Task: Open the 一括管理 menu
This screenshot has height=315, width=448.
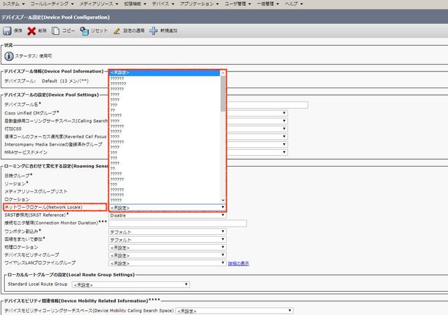Action: click(268, 4)
